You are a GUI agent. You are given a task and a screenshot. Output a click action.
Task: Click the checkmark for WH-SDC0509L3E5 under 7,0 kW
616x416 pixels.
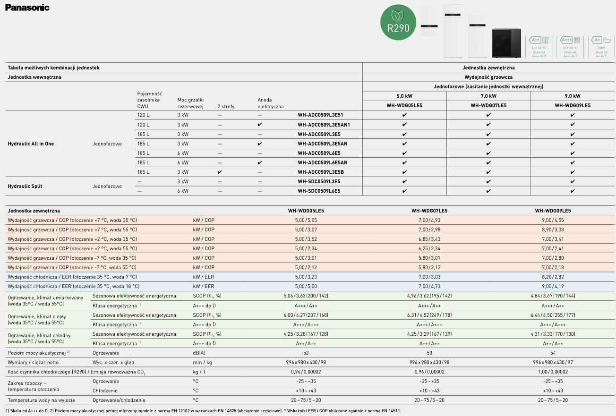pos(488,181)
